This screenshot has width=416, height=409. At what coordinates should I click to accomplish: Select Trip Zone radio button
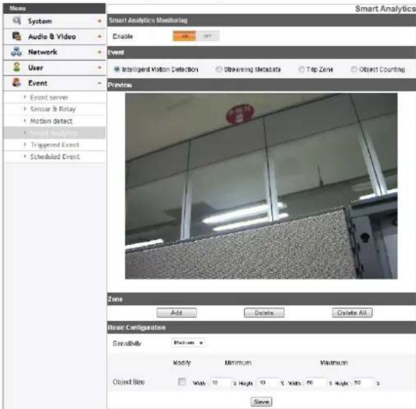[x=301, y=69]
